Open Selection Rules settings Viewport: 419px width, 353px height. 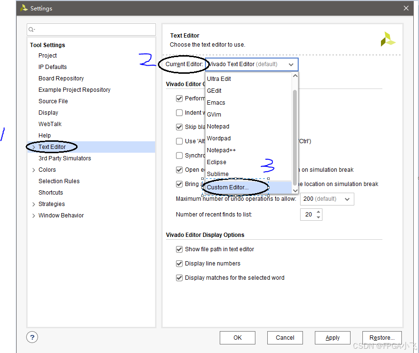59,181
